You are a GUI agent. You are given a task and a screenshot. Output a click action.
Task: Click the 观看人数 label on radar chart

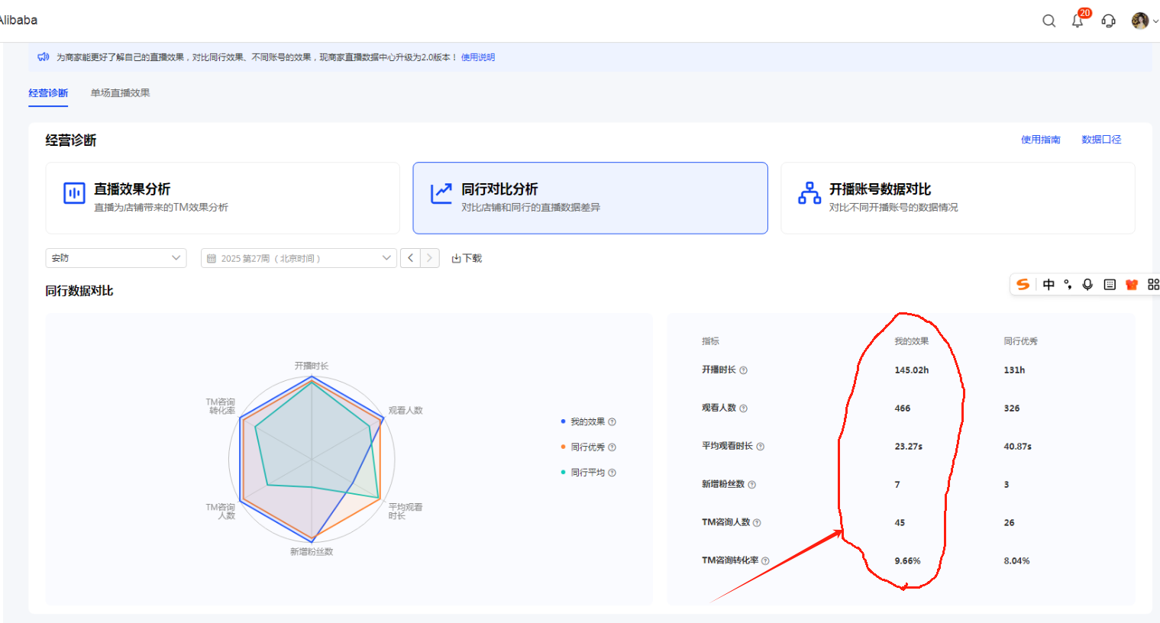point(406,410)
